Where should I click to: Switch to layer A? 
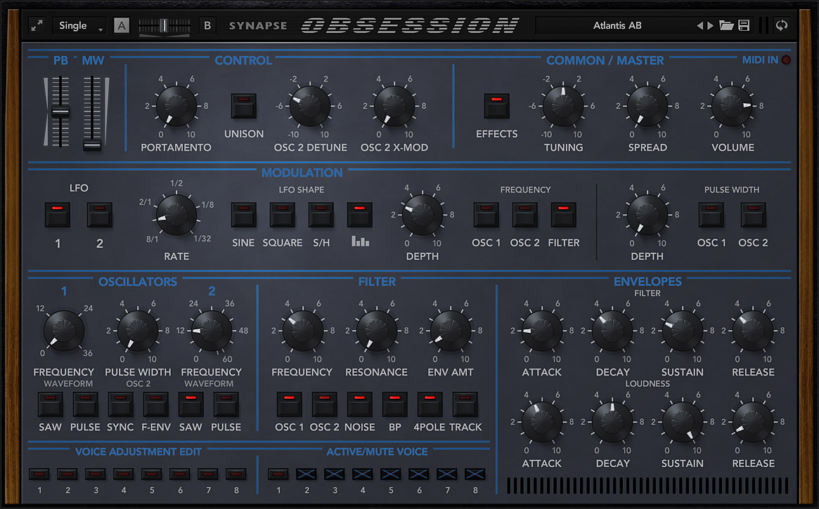coord(121,25)
